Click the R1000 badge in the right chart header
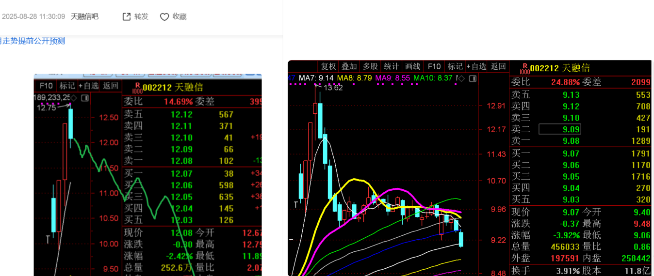654x276 pixels. pos(524,68)
